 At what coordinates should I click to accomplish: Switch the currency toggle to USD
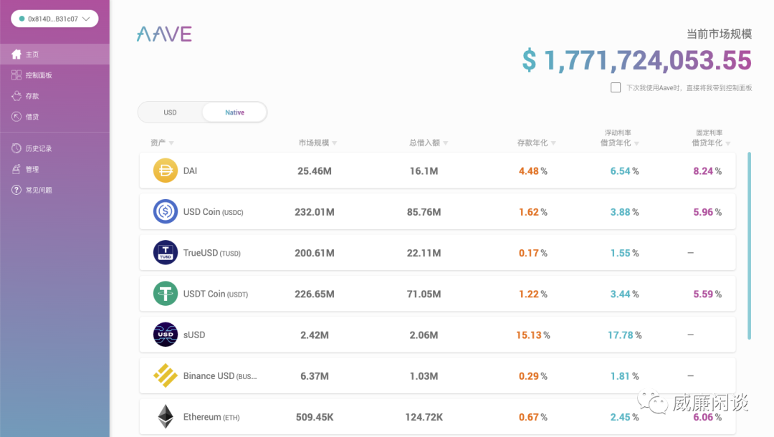click(170, 112)
